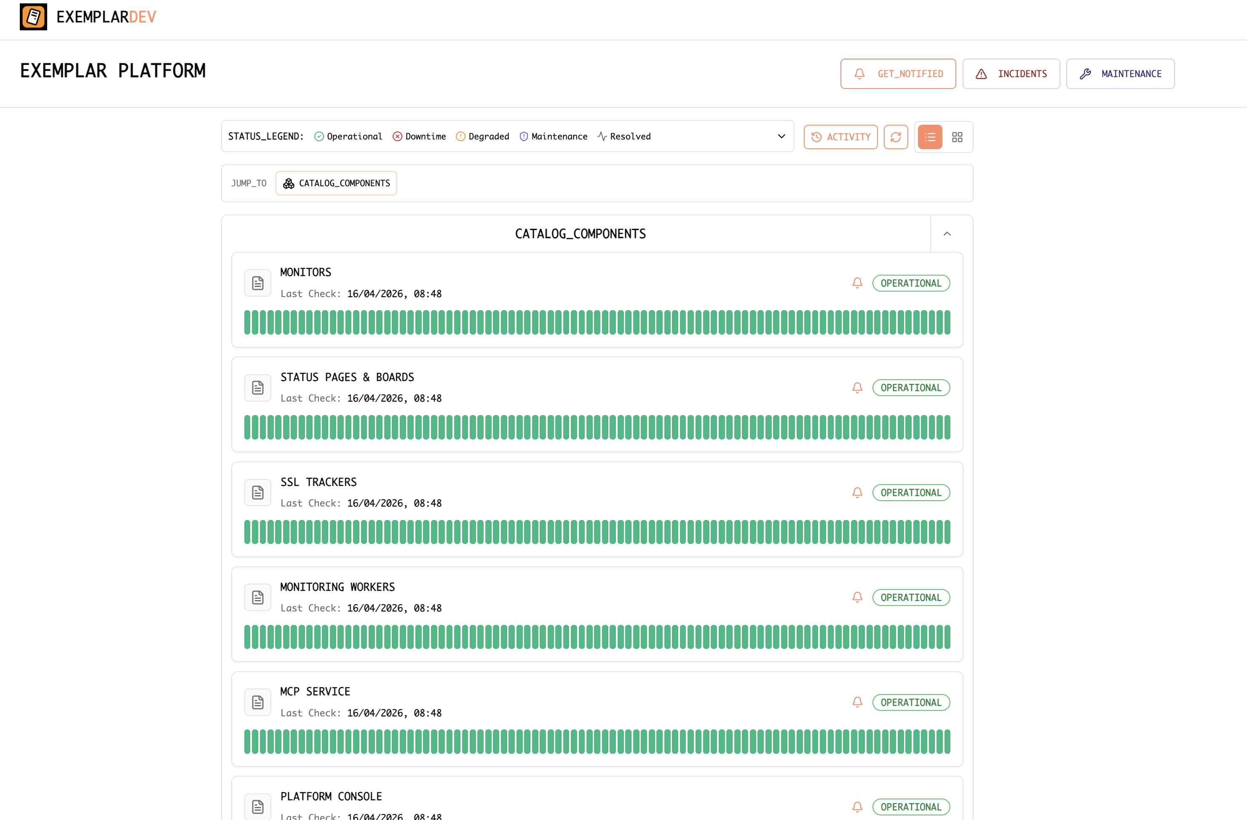Jump to CATALOG_COMPONENTS using the JUMP_TO shortcut
This screenshot has width=1247, height=820.
[336, 183]
